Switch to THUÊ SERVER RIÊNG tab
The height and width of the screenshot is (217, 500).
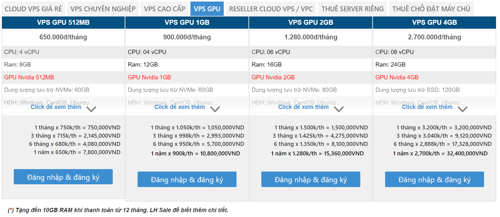(x=352, y=9)
